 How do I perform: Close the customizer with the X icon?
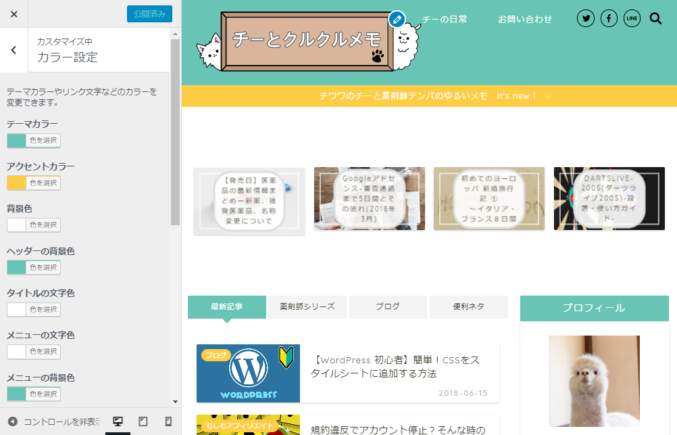click(14, 14)
